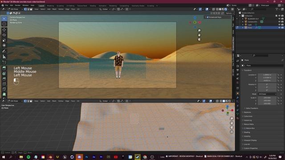The height and width of the screenshot is (160, 285).
Task: Select the Scale tool in left toolbar
Action: 4,40
